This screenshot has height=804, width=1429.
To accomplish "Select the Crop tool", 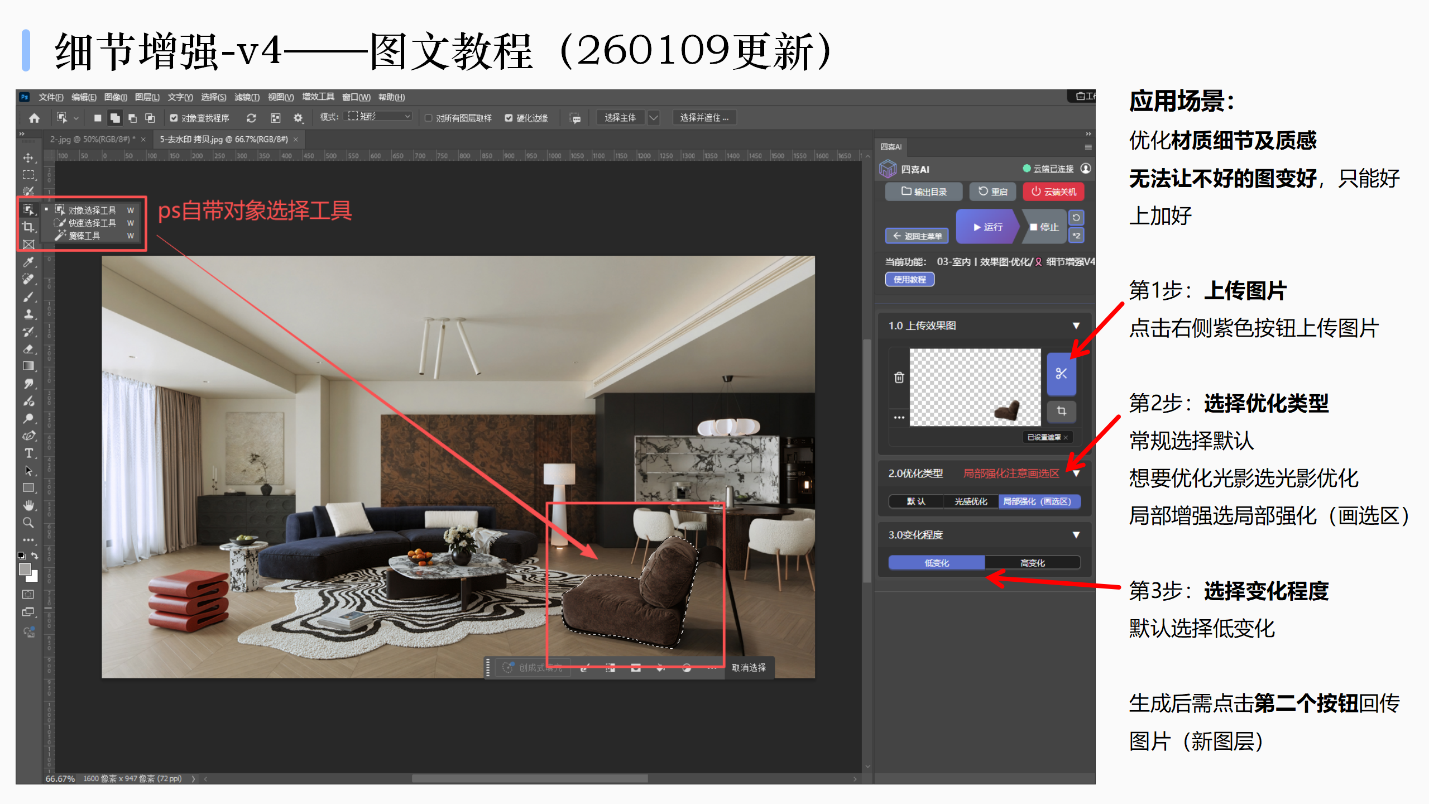I will 28,227.
